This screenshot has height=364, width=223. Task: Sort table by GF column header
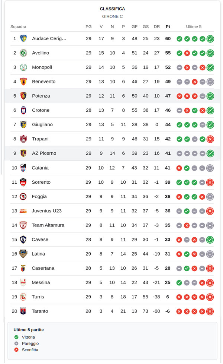tap(135, 26)
